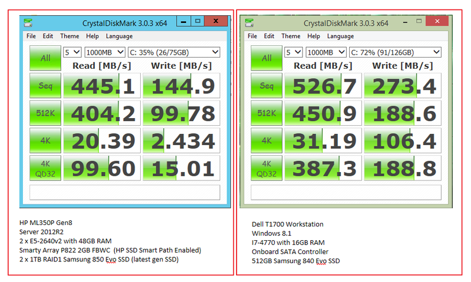
Task: Start the 4K test in the left window
Action: (x=45, y=140)
